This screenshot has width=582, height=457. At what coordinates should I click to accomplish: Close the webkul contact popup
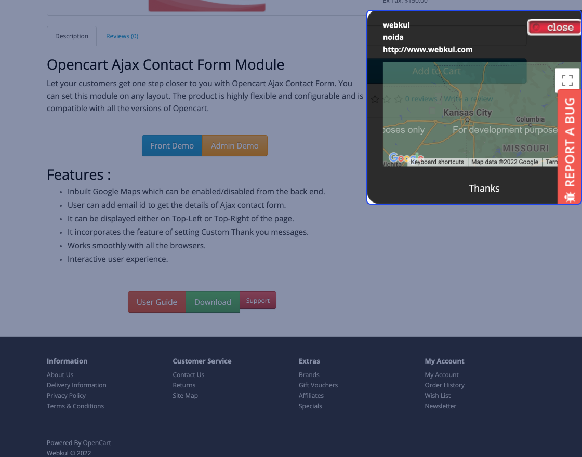tap(554, 28)
